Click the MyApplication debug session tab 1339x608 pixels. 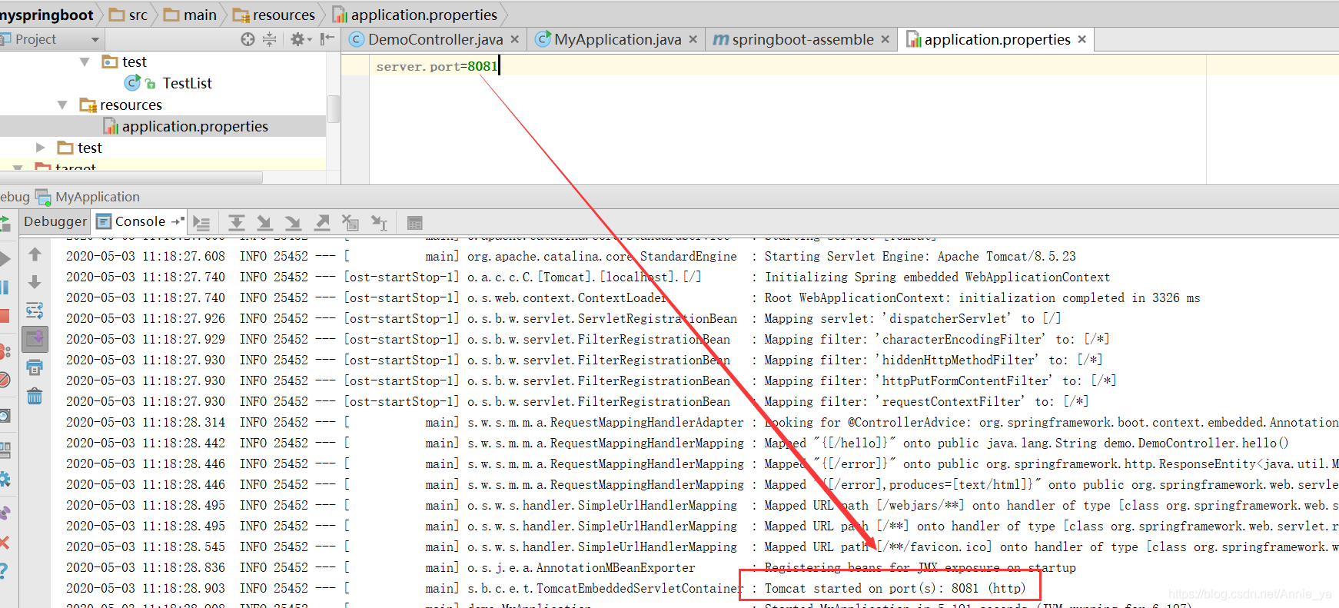88,197
